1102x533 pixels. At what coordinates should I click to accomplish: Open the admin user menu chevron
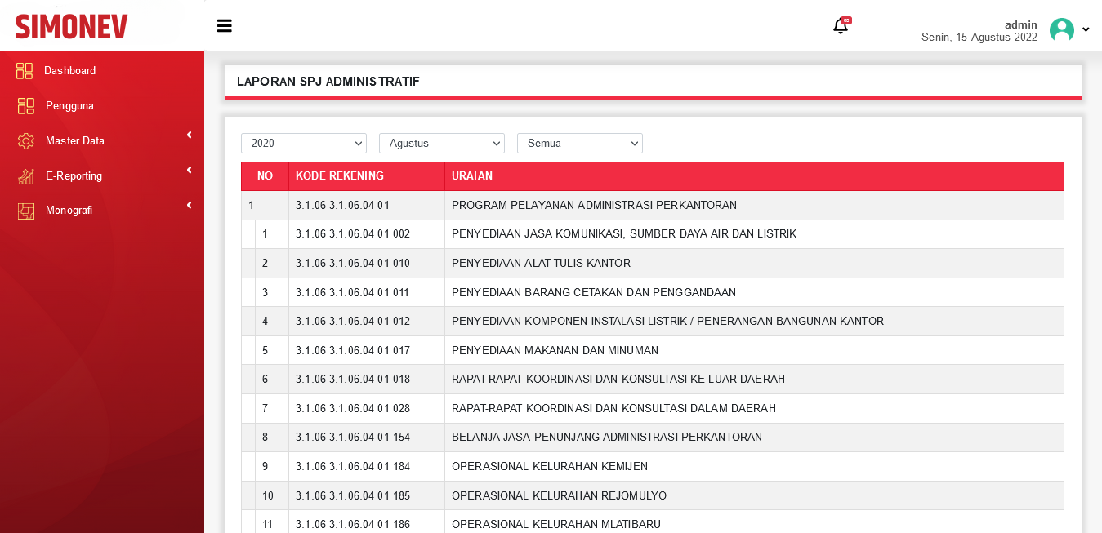(x=1086, y=30)
